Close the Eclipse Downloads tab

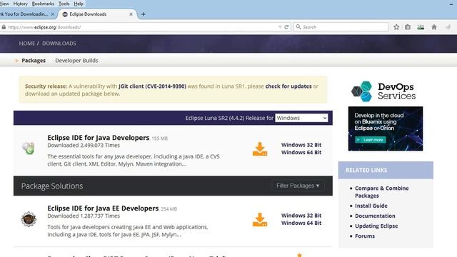coord(131,14)
